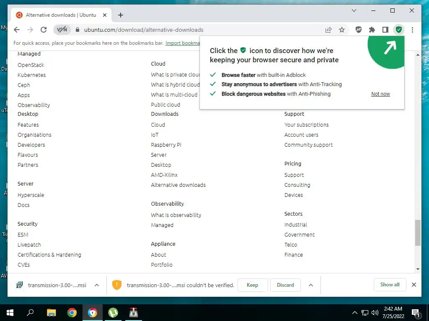Open the browser three-dot menu

[x=412, y=30]
